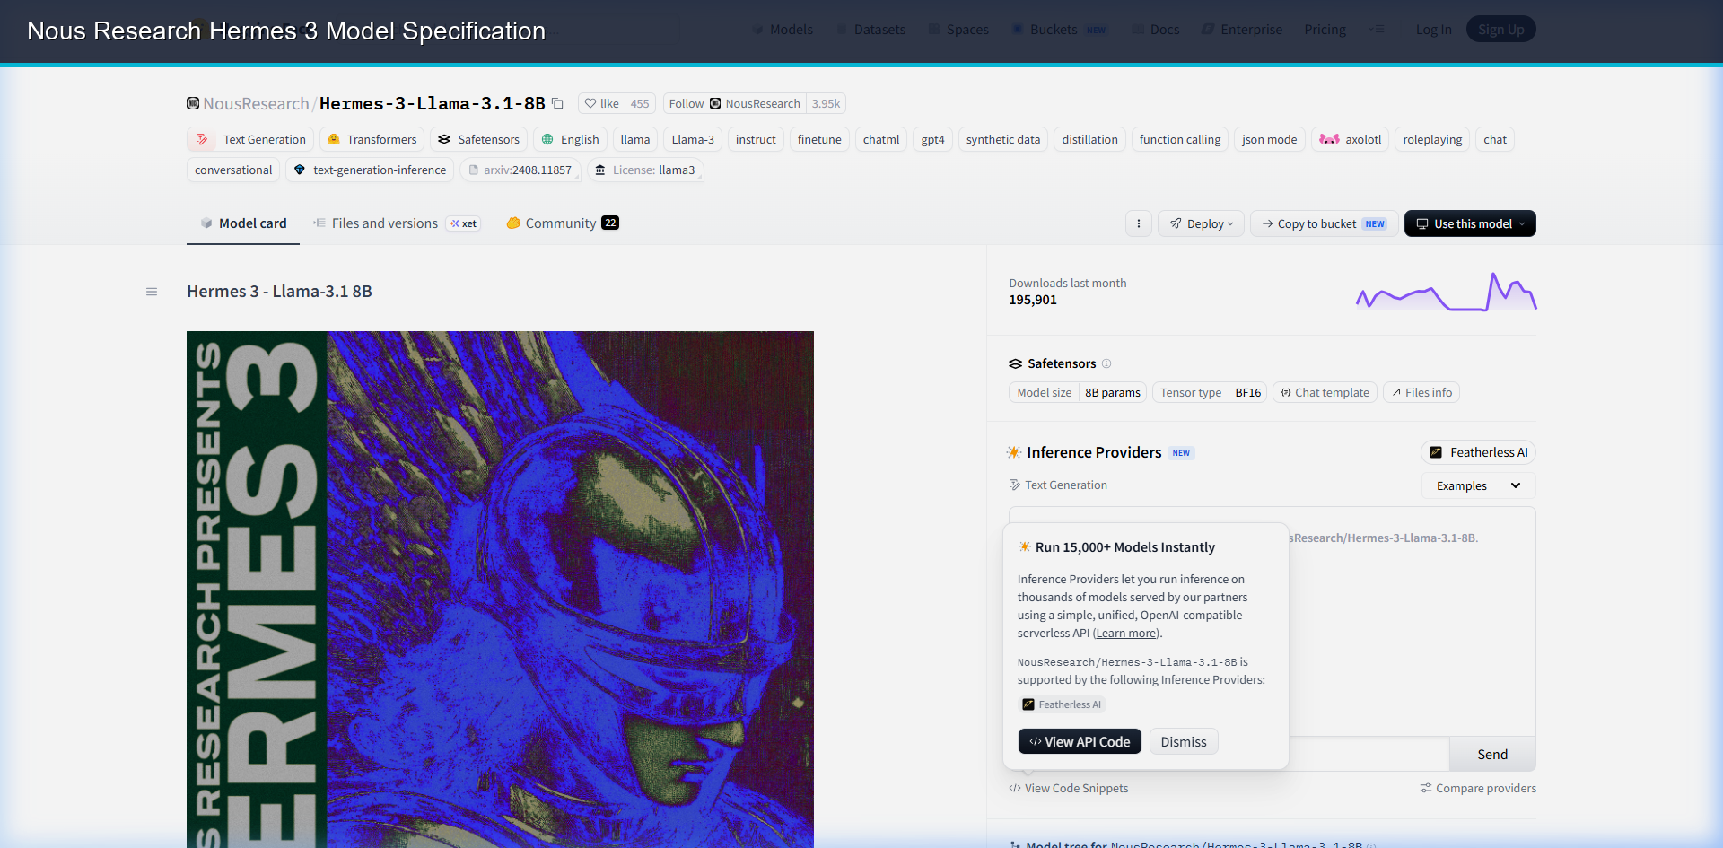1723x848 pixels.
Task: Click the Llama-3 tag
Action: click(693, 139)
